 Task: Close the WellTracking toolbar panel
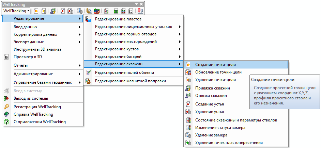(x=141, y=4)
